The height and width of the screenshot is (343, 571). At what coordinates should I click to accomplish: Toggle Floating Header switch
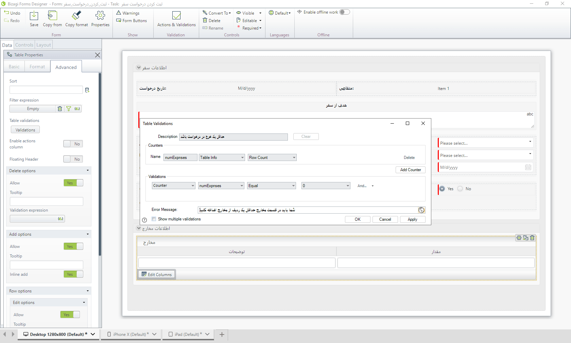(x=73, y=159)
